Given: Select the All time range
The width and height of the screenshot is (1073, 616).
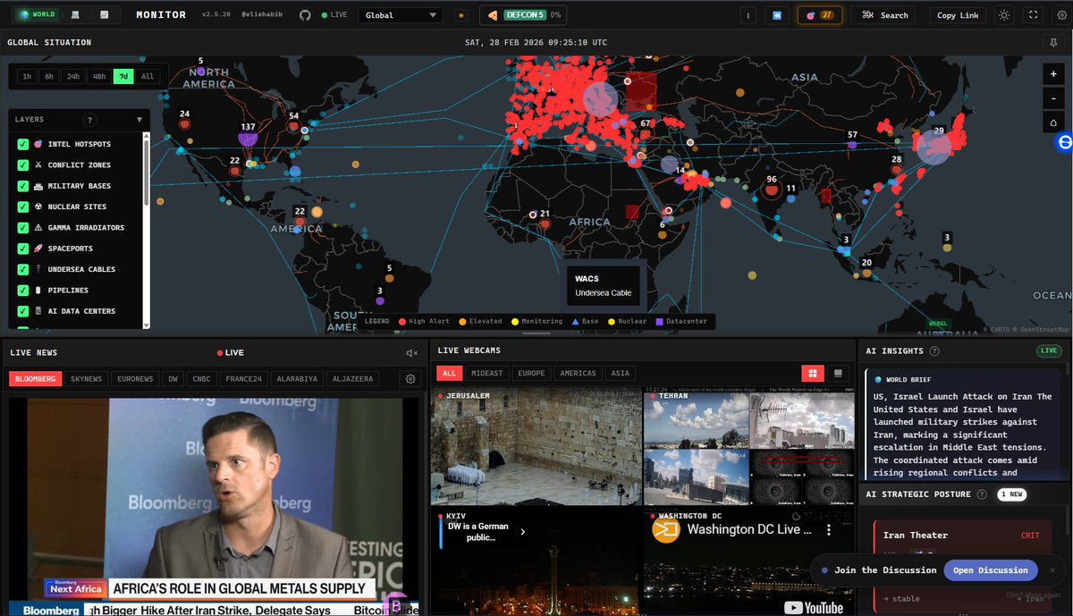Looking at the screenshot, I should click(148, 77).
